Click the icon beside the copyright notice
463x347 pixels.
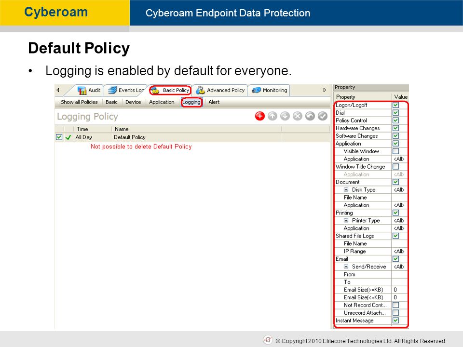pyautogui.click(x=268, y=340)
